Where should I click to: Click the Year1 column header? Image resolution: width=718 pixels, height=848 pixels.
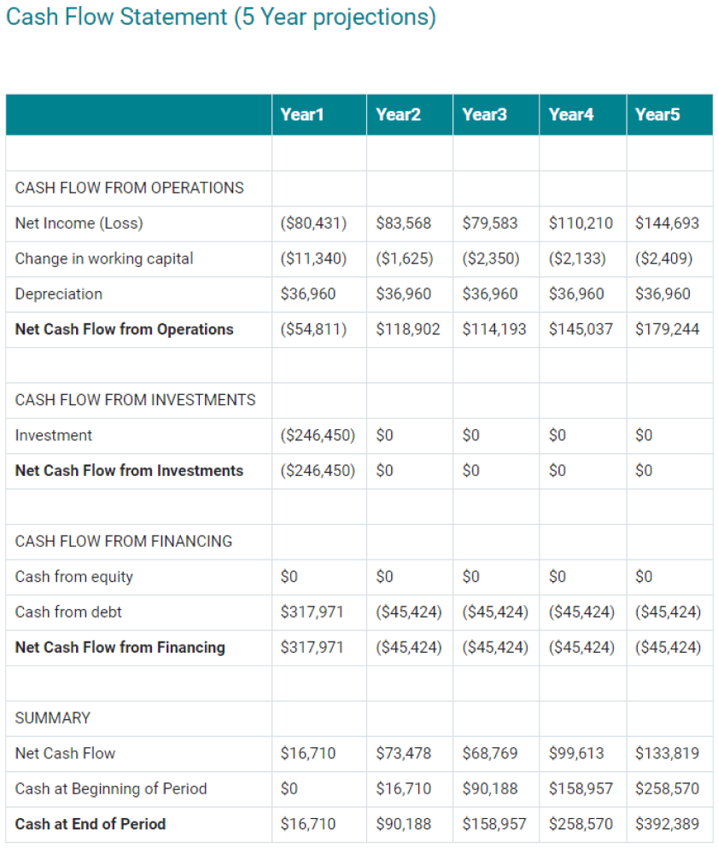[x=301, y=114]
